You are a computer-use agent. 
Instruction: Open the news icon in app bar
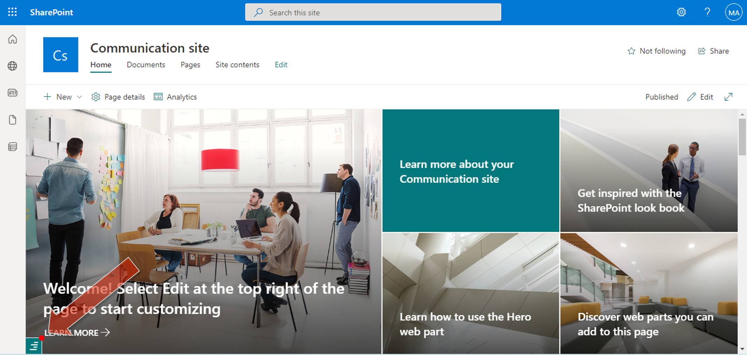(x=13, y=93)
